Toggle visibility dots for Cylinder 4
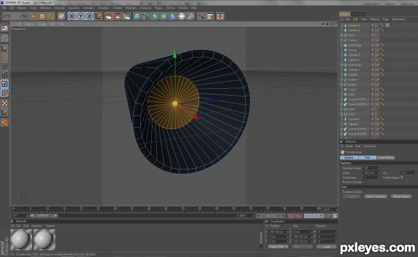The width and height of the screenshot is (418, 257). click(376, 31)
